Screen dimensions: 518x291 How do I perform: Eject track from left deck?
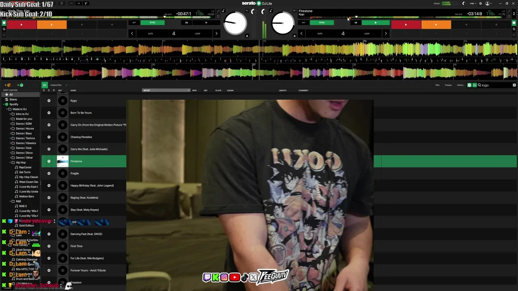tap(247, 36)
